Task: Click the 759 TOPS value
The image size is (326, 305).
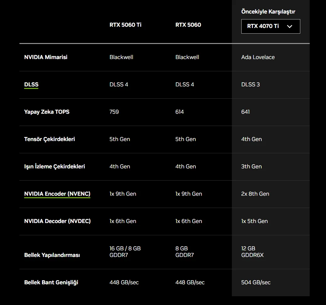Action: (114, 112)
